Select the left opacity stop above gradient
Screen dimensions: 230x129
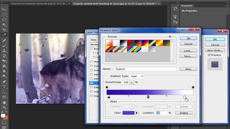tap(107, 87)
